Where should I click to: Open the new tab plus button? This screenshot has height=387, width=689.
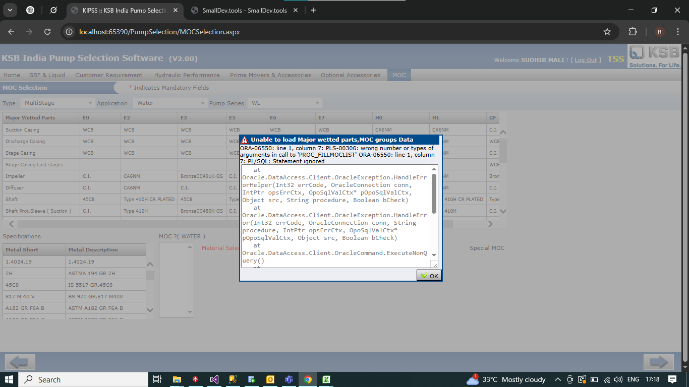[x=314, y=10]
